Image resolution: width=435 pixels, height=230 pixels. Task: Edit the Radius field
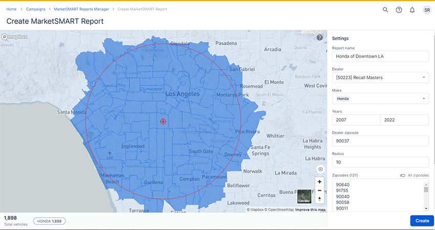[x=380, y=162]
